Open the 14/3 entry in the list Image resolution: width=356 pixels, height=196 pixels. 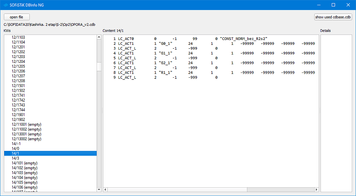[x=15, y=158]
